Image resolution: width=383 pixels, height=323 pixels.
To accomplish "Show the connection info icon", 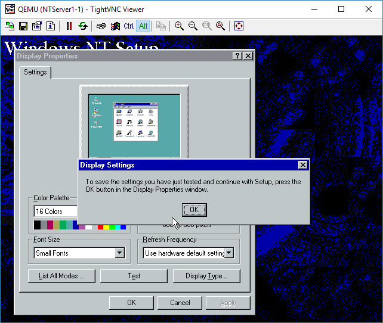I will pyautogui.click(x=51, y=26).
